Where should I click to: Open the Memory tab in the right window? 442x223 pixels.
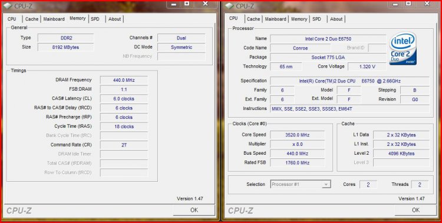[299, 19]
